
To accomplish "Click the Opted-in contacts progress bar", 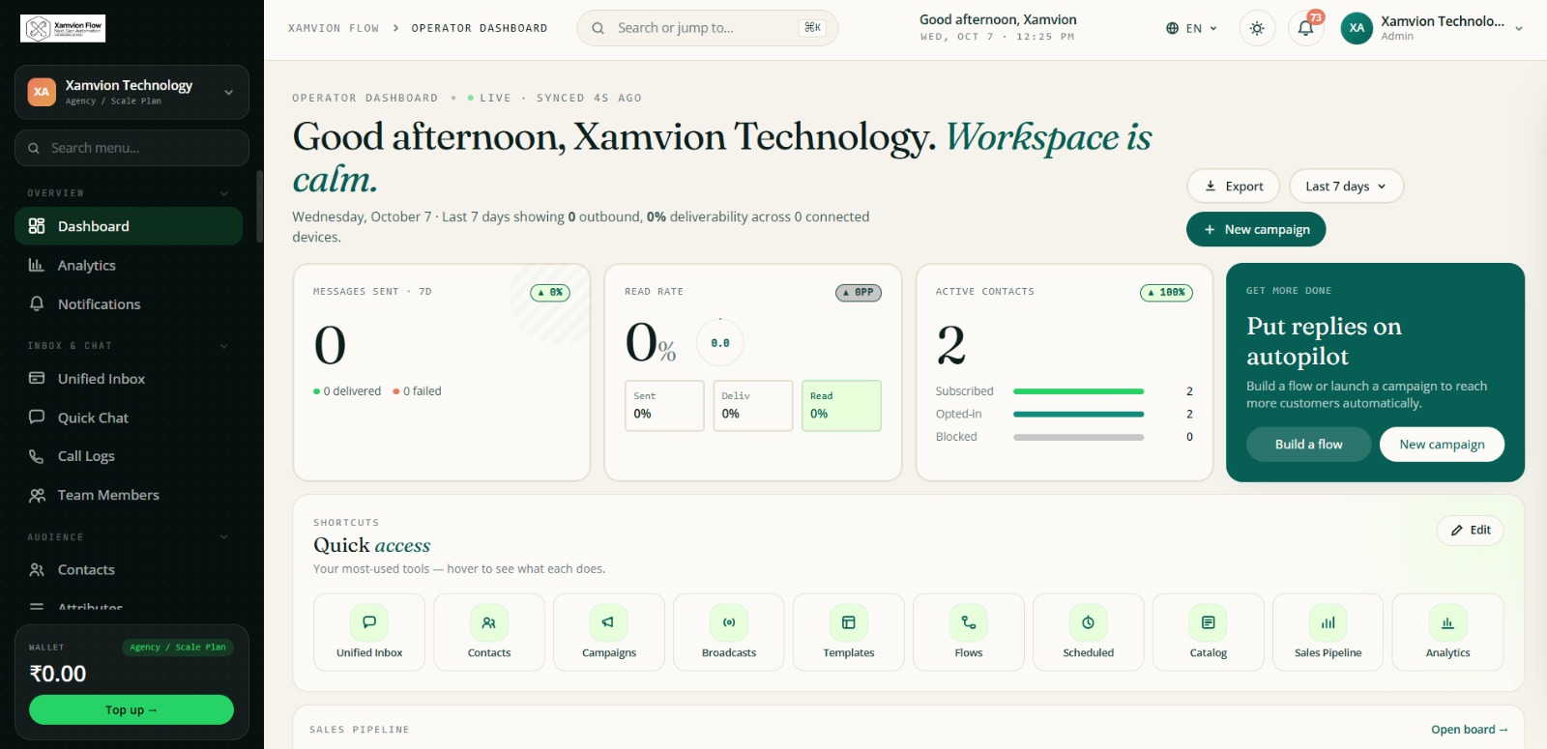I will (x=1078, y=414).
